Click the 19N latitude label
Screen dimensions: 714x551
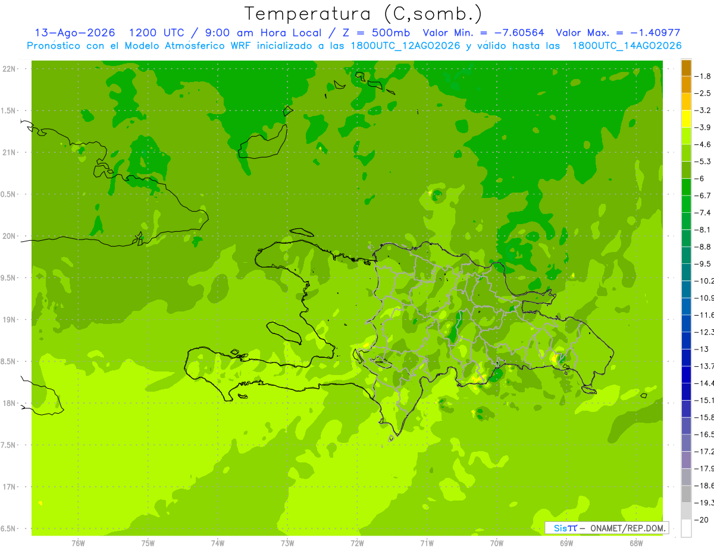pos(9,320)
